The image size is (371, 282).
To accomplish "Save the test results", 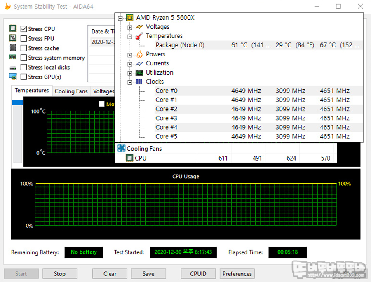I will tap(148, 274).
